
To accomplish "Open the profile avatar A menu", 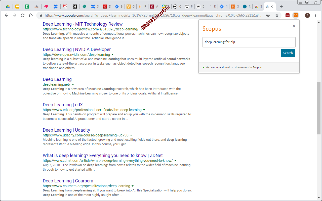I will tap(307, 15).
